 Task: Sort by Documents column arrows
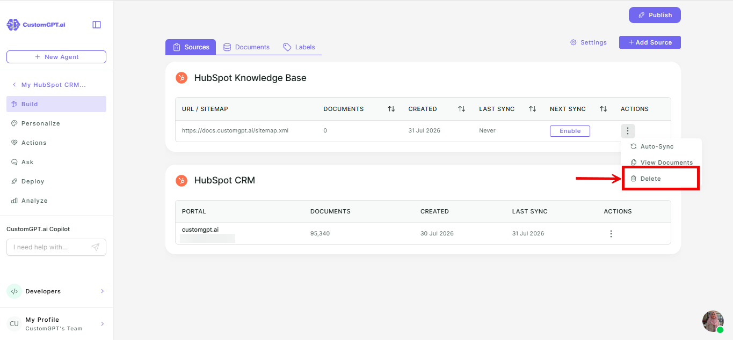point(391,109)
